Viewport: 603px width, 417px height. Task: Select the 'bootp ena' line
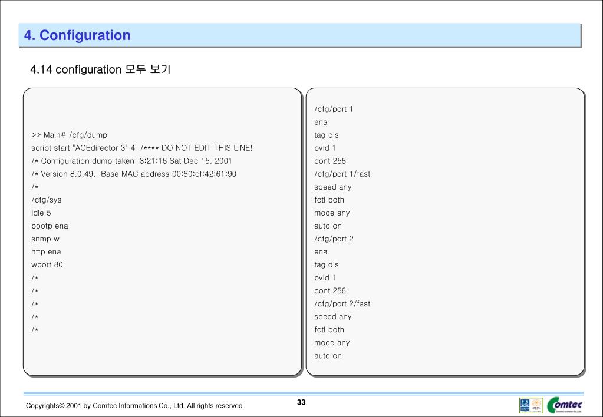(50, 226)
